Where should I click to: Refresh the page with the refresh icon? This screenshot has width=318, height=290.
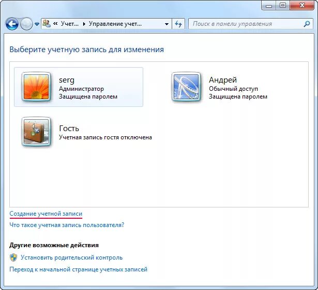point(178,24)
